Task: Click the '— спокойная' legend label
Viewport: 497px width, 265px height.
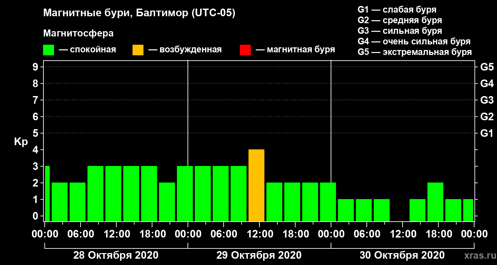Action: (87, 50)
